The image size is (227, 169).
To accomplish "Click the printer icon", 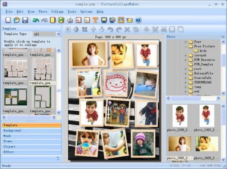I will pyautogui.click(x=70, y=20).
